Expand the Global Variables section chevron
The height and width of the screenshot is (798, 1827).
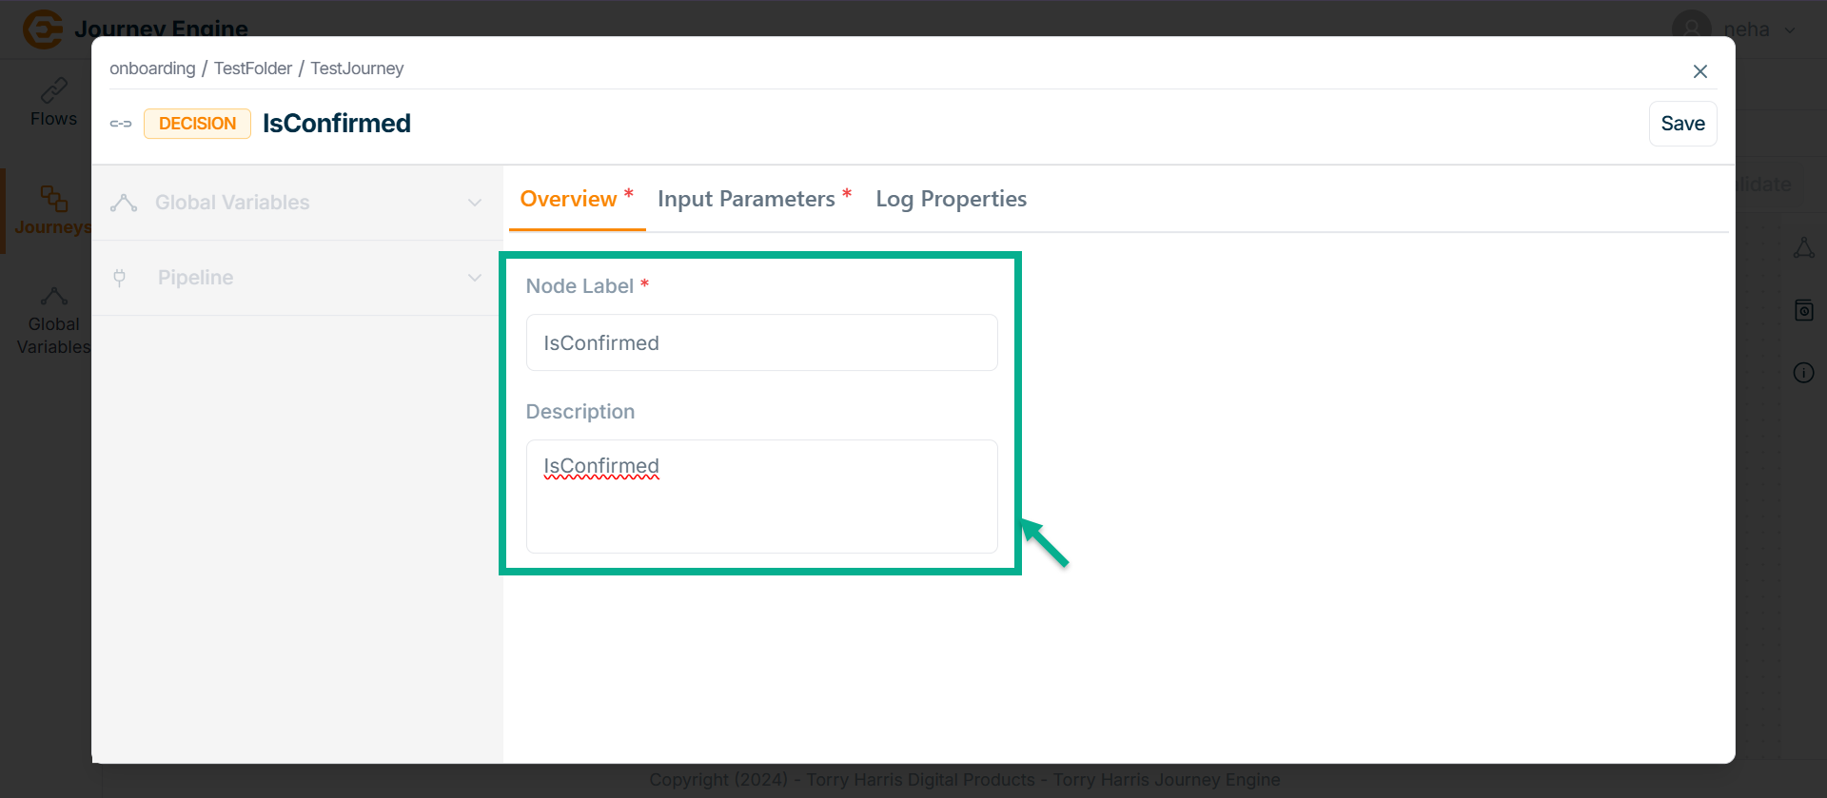pyautogui.click(x=475, y=203)
